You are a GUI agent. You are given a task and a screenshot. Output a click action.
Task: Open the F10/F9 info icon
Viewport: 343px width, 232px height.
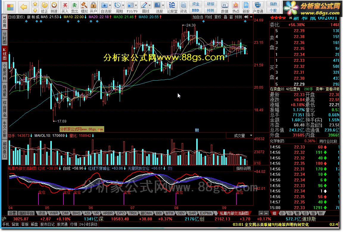tap(131, 5)
